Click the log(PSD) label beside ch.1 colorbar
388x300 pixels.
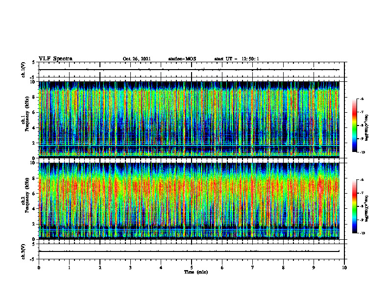367,128
